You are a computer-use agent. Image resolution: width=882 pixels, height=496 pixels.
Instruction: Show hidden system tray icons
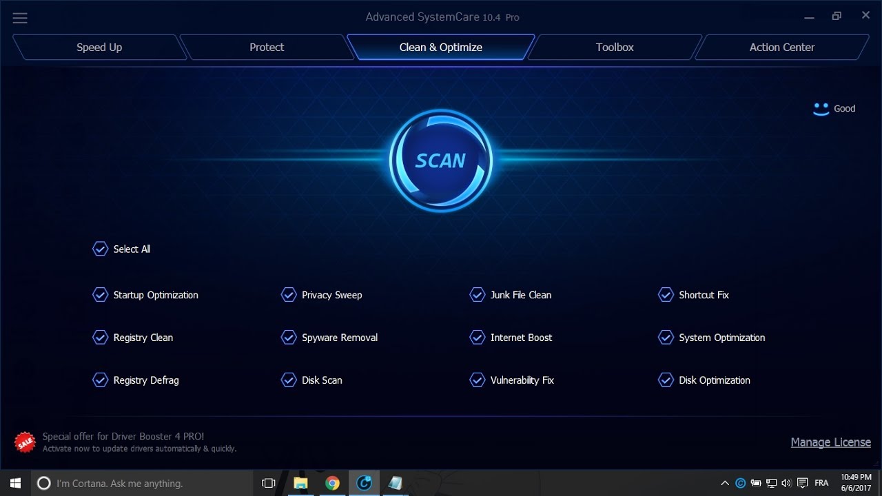[725, 484]
